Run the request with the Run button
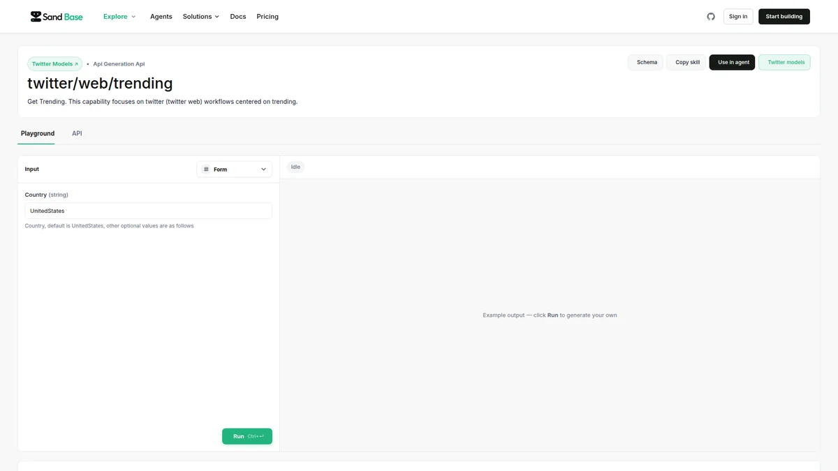 point(247,436)
